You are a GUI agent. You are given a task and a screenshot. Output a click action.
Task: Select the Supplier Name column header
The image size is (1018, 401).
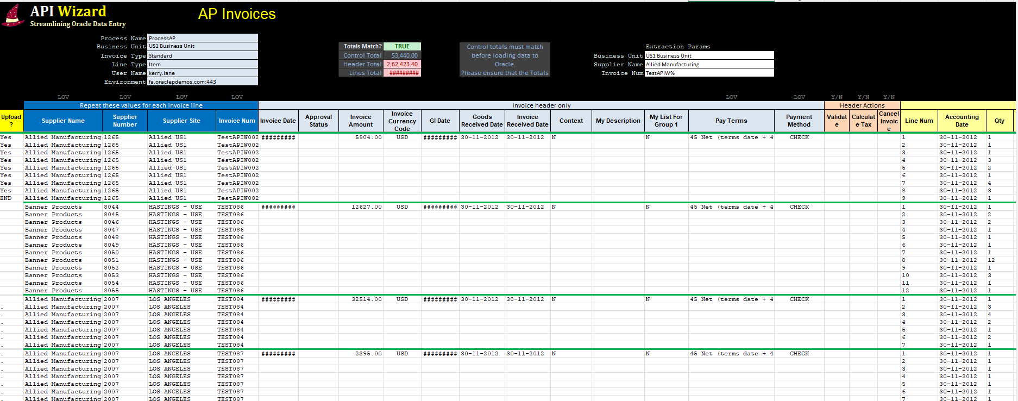[x=63, y=121]
